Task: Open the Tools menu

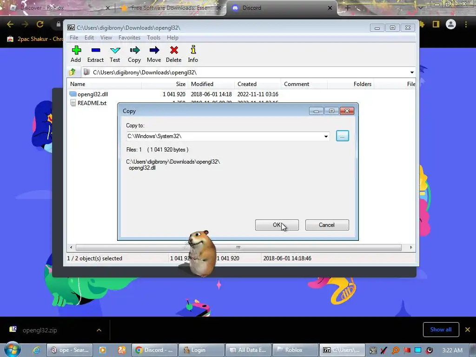Action: pyautogui.click(x=153, y=38)
